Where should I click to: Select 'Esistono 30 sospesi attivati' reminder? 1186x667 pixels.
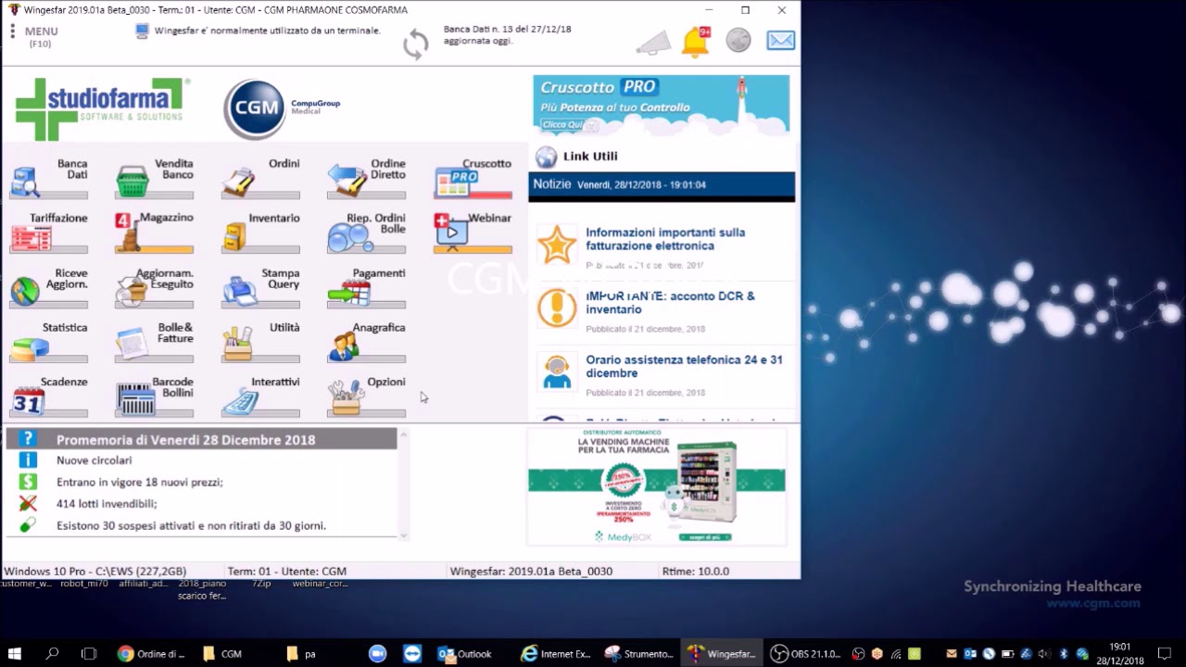(191, 525)
